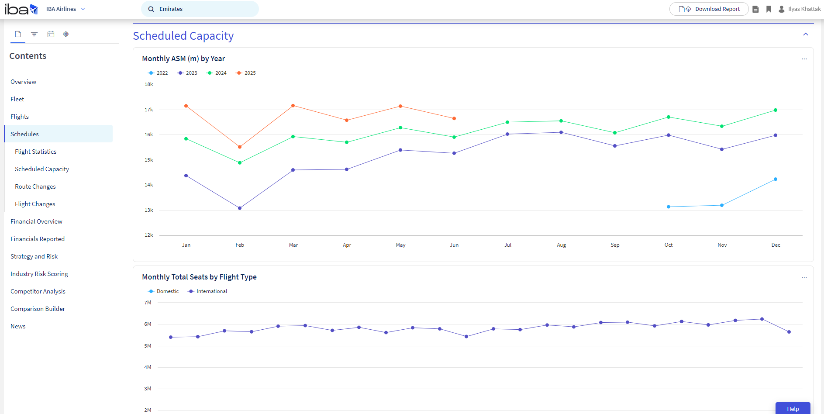Click the bookmark icon in header
The width and height of the screenshot is (824, 414).
769,9
